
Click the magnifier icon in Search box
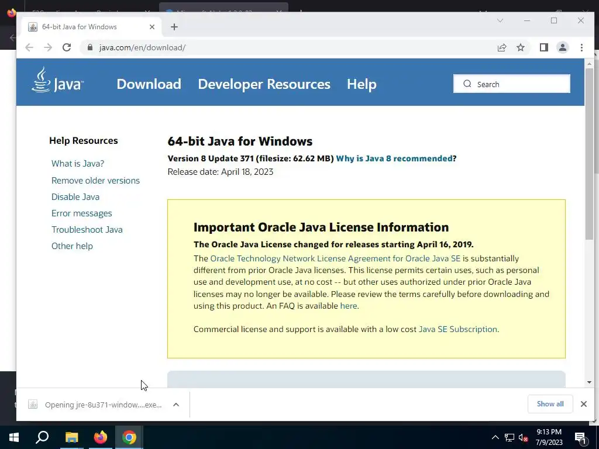coord(467,84)
